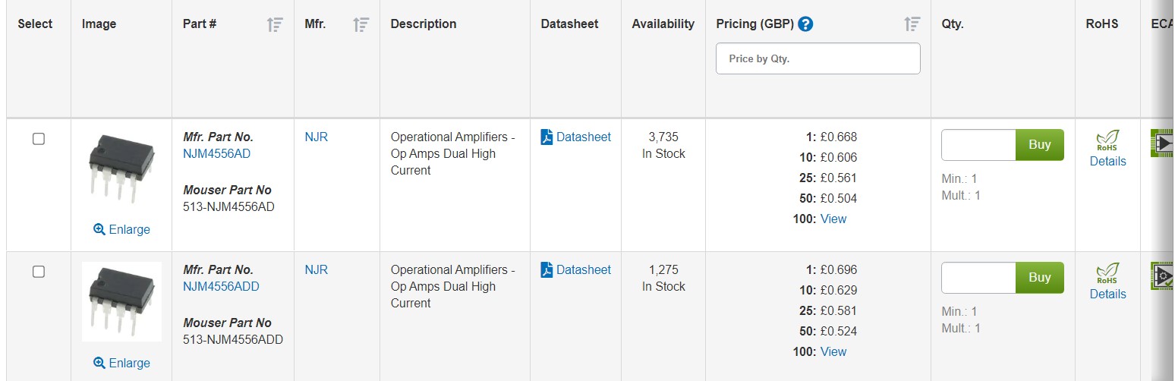Tick the select checkbox for NJM4556ADD

(x=39, y=272)
